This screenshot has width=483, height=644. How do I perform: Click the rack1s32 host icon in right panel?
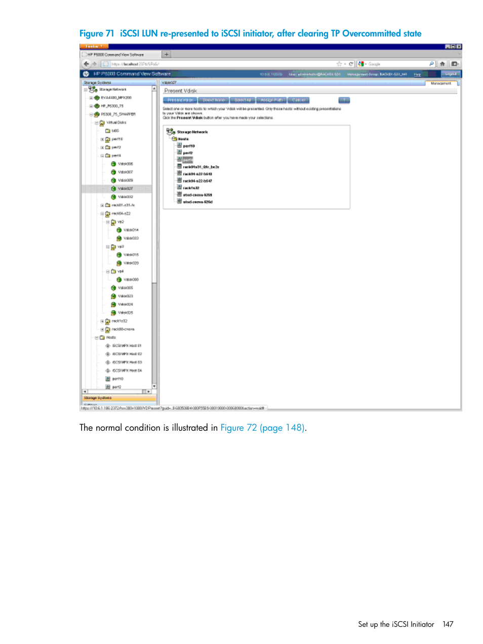(179, 187)
